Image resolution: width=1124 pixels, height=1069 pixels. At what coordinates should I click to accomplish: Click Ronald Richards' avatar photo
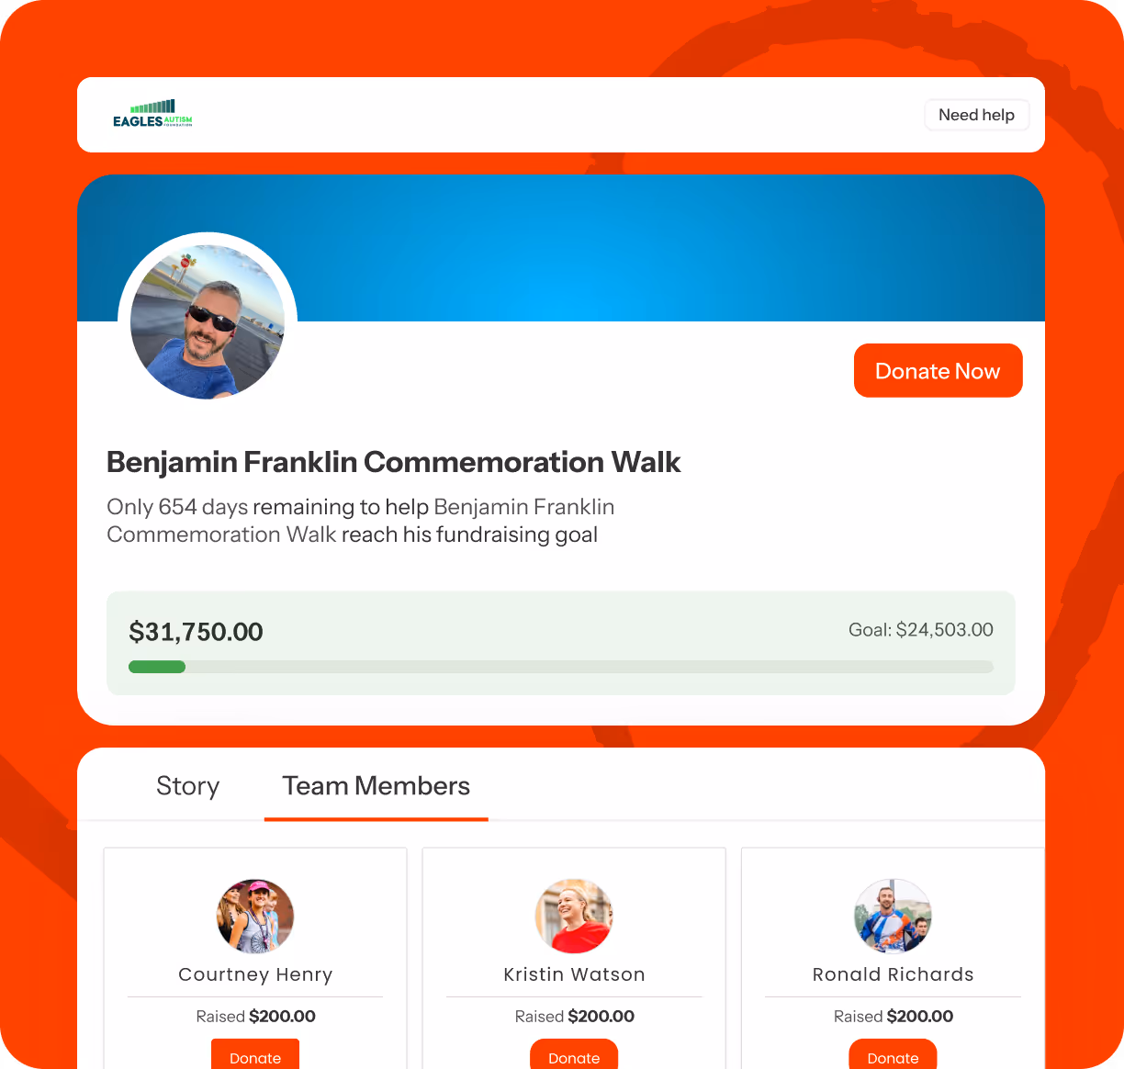893,916
